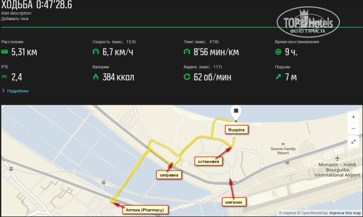Screen dimensions: 363x217
Task: Toggle fullscreen map view
Action: pyautogui.click(x=353, y=142)
